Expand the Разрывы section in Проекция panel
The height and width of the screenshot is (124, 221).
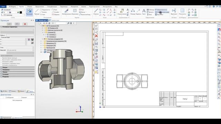[x=17, y=76]
